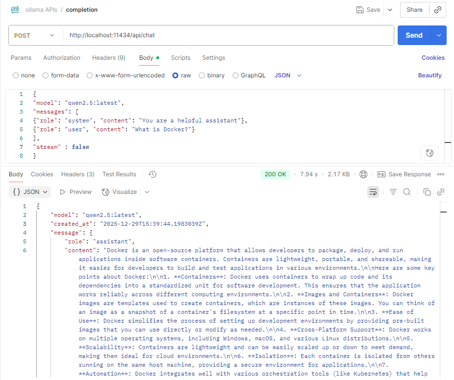
Task: Click the response history clock icon
Action: pyautogui.click(x=152, y=174)
